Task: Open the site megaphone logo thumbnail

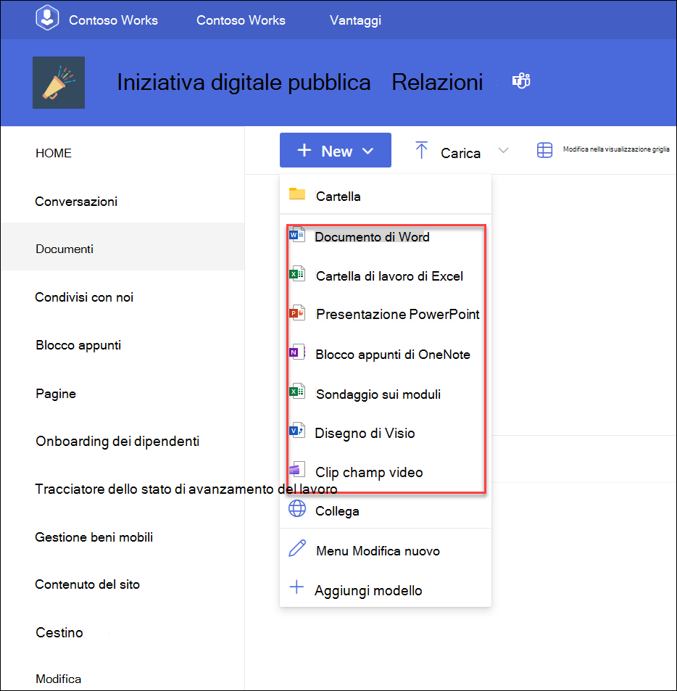Action: [59, 83]
